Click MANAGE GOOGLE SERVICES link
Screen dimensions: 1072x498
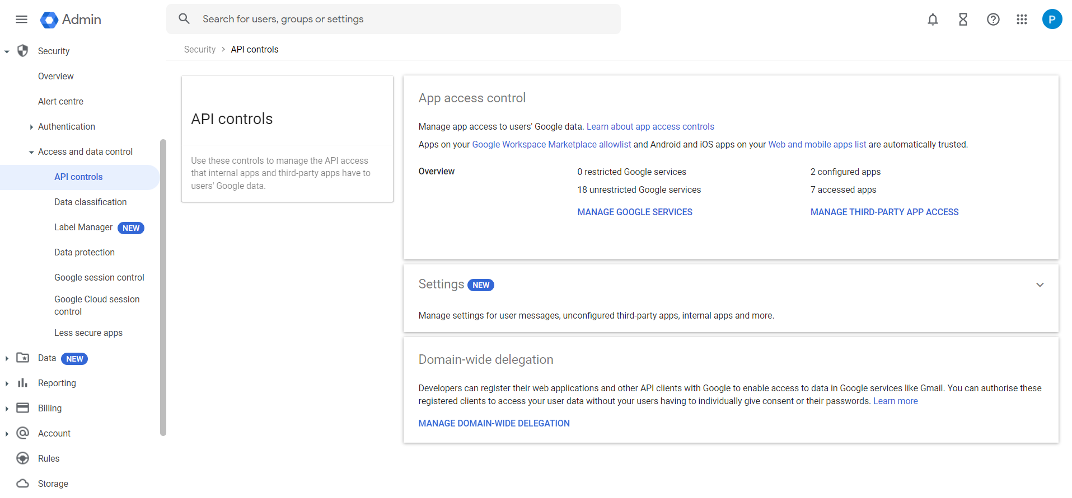tap(635, 212)
